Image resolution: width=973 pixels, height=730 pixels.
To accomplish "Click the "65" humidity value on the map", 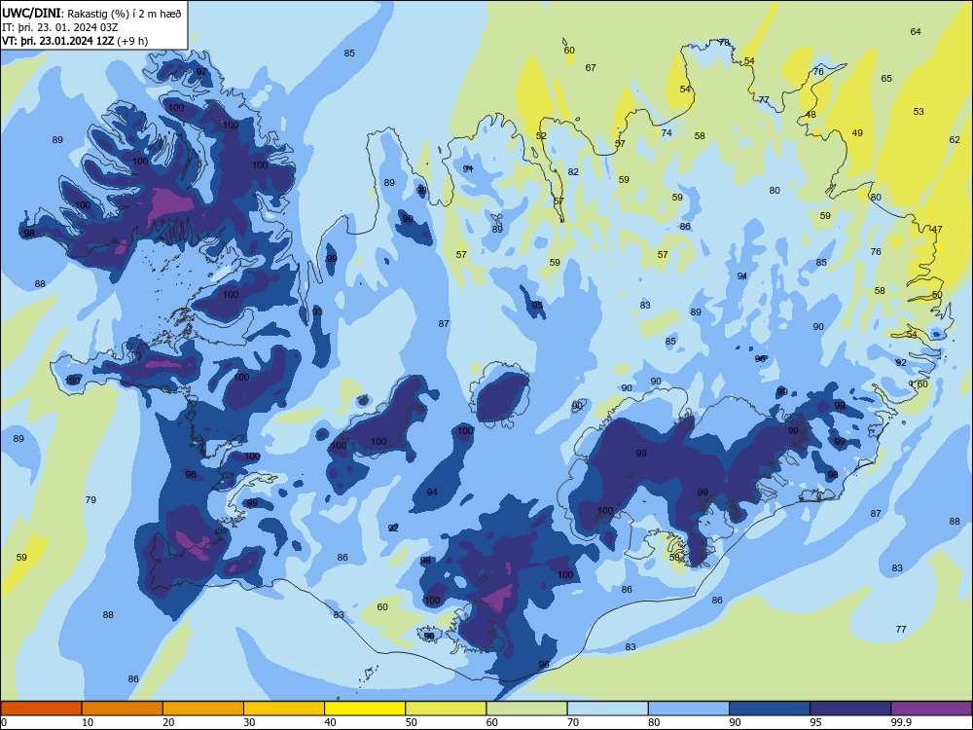I will point(886,78).
